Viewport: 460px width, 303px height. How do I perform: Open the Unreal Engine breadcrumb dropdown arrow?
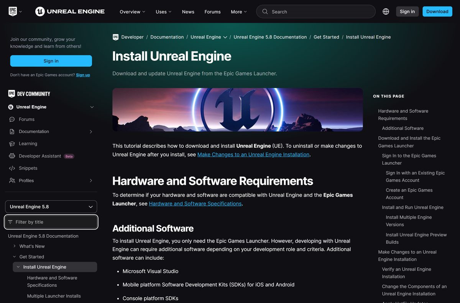click(225, 37)
